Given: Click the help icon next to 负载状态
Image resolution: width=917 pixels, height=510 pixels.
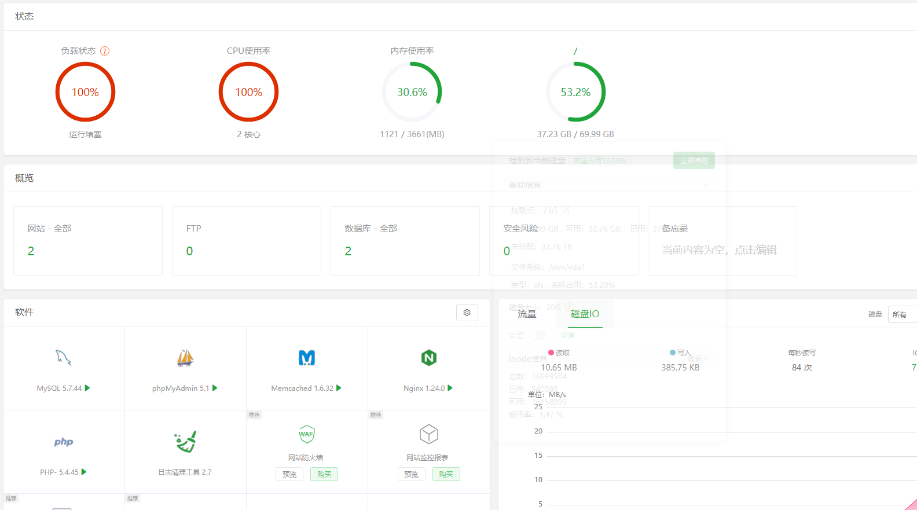Looking at the screenshot, I should (x=105, y=51).
